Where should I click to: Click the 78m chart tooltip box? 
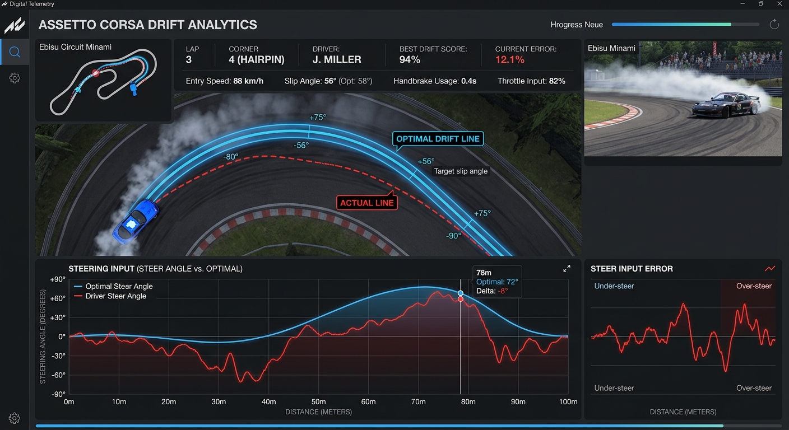pos(498,282)
